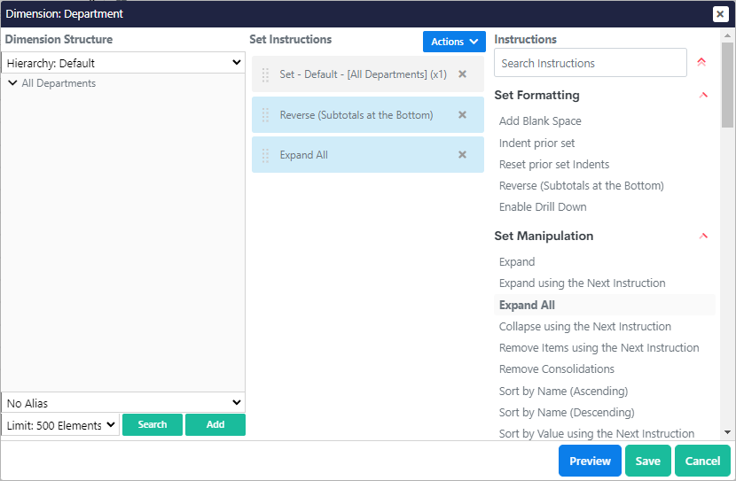The image size is (736, 481).
Task: Open the Limit: 500 Elements dropdown
Action: click(x=60, y=425)
